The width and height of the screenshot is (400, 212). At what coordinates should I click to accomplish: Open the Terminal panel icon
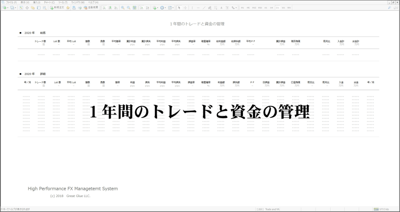[39, 8]
